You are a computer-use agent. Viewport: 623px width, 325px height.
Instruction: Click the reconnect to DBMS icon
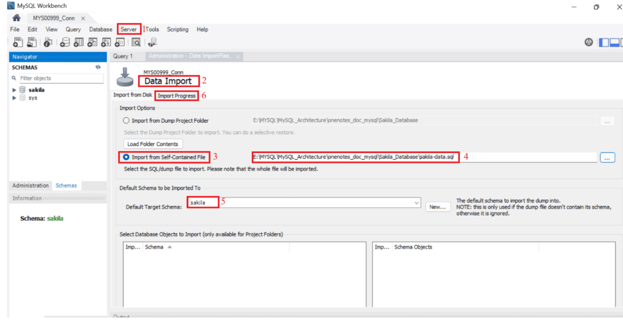[153, 42]
